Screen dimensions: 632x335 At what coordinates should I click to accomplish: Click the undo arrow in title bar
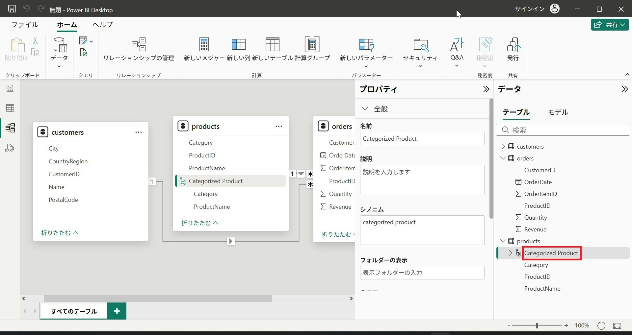tap(27, 9)
